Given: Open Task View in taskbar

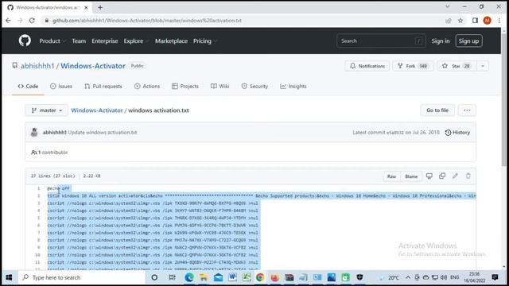Looking at the screenshot, I should (172, 277).
